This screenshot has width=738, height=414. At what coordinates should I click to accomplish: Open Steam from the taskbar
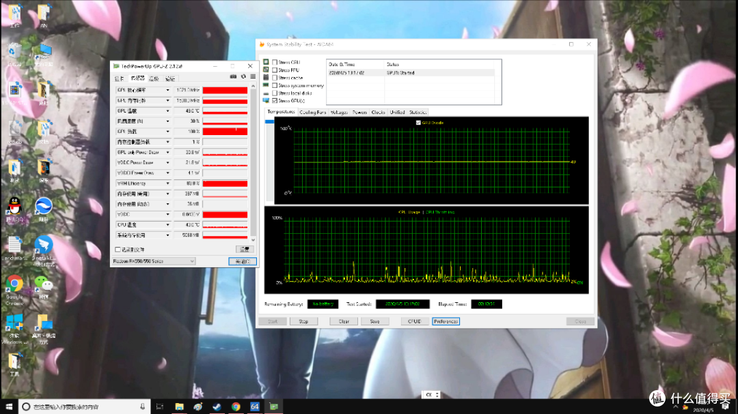pos(217,406)
